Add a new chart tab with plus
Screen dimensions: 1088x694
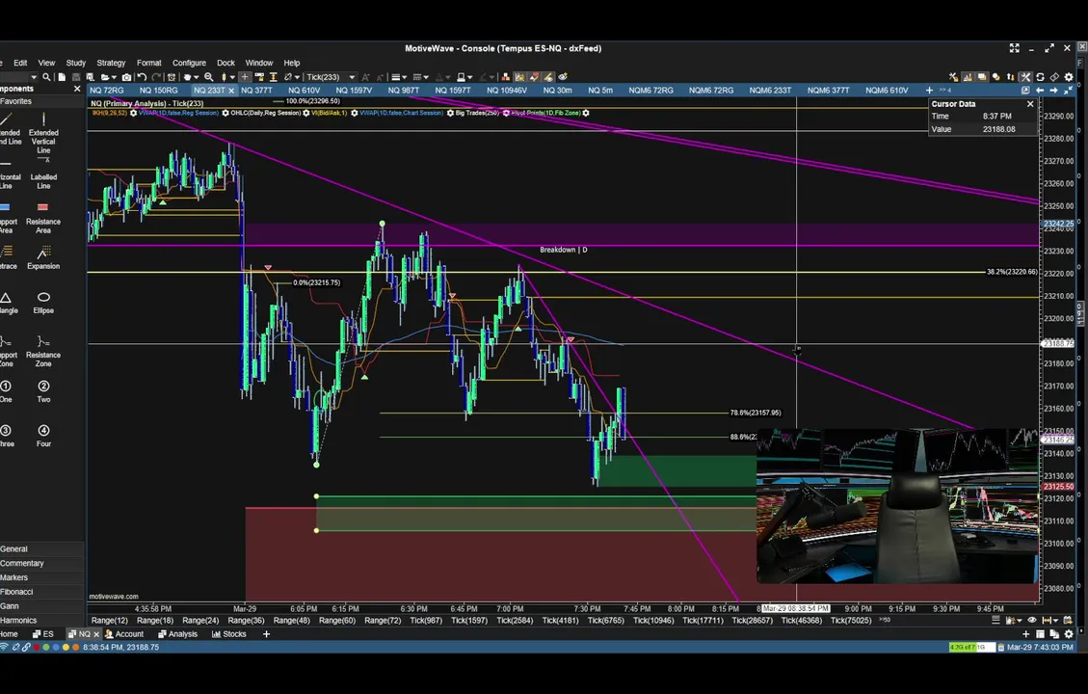[x=929, y=91]
